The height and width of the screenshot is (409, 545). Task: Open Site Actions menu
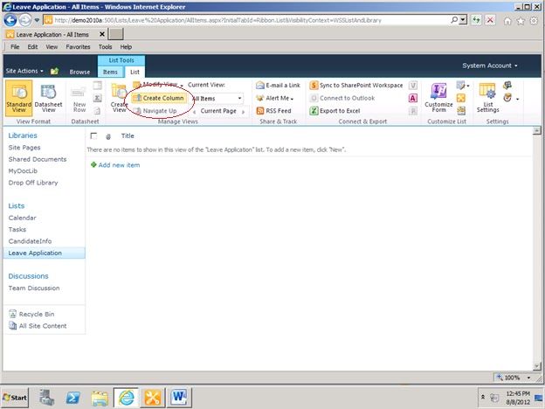pos(24,71)
